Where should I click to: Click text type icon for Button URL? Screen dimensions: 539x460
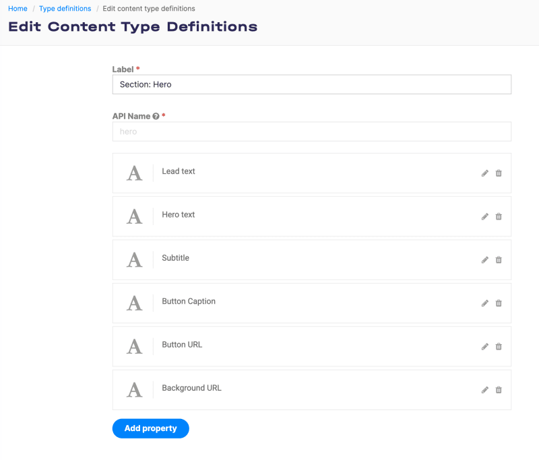134,346
